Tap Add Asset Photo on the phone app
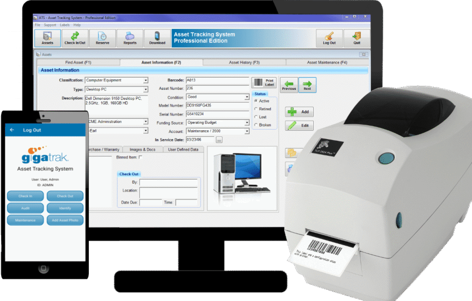The height and width of the screenshot is (301, 472). pyautogui.click(x=65, y=220)
